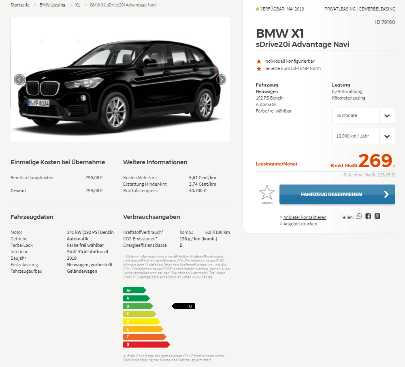Click the orange F efficiency bar
This screenshot has width=405, height=367.
(145, 337)
